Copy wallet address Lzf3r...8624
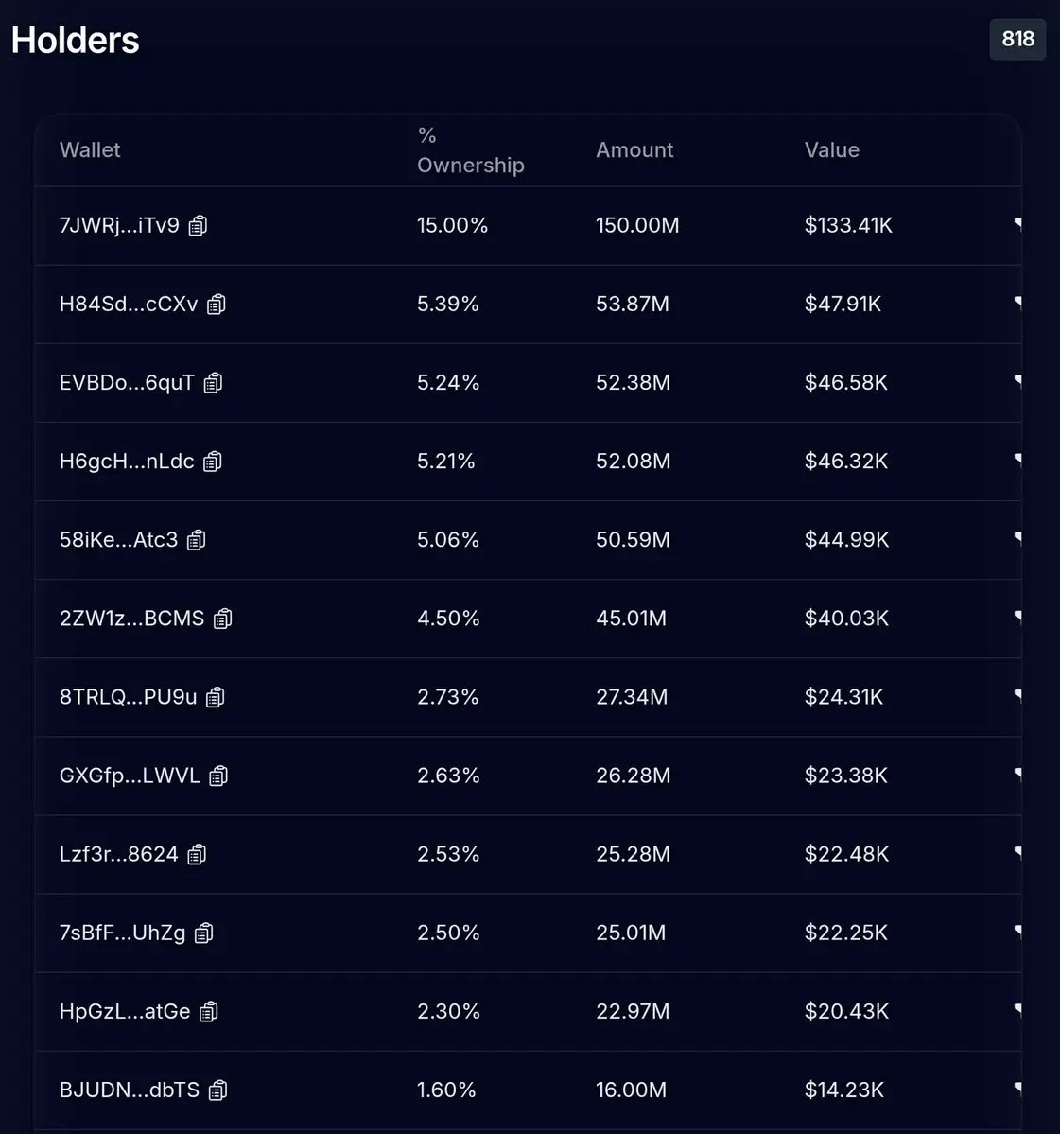Viewport: 1060px width, 1134px height. (x=197, y=854)
